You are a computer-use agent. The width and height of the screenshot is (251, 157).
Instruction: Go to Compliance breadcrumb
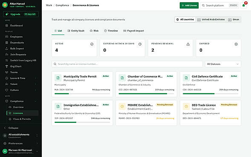pyautogui.click(x=62, y=5)
